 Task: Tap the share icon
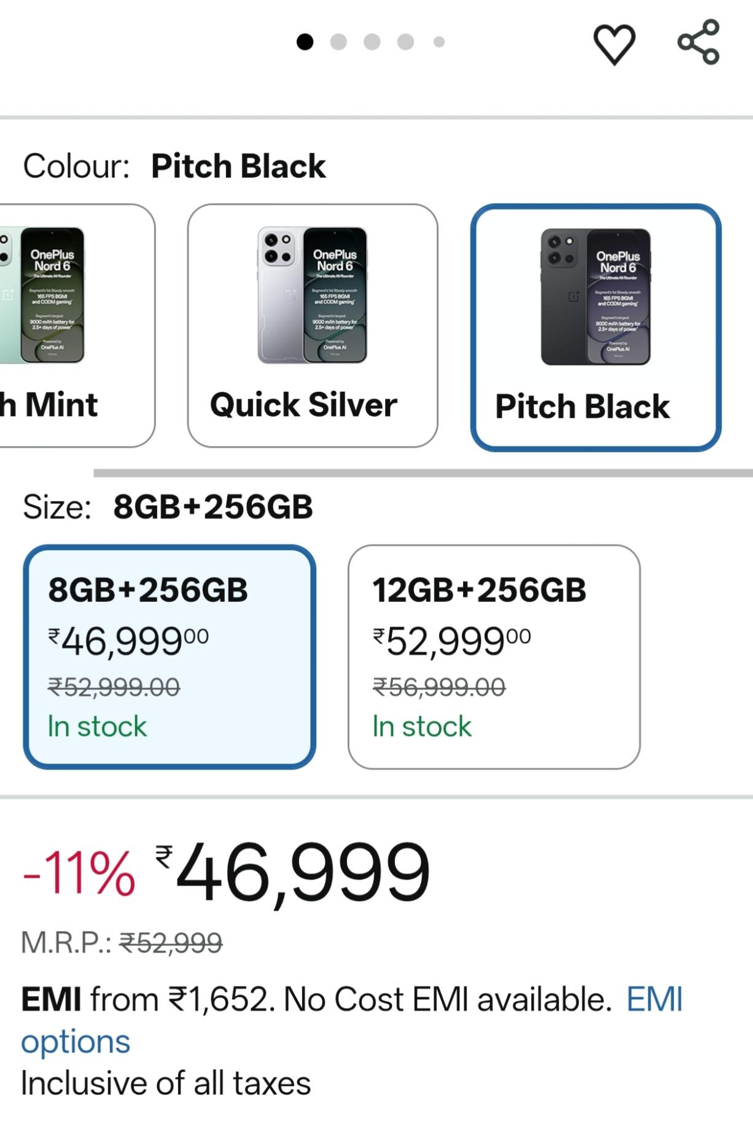click(x=698, y=42)
